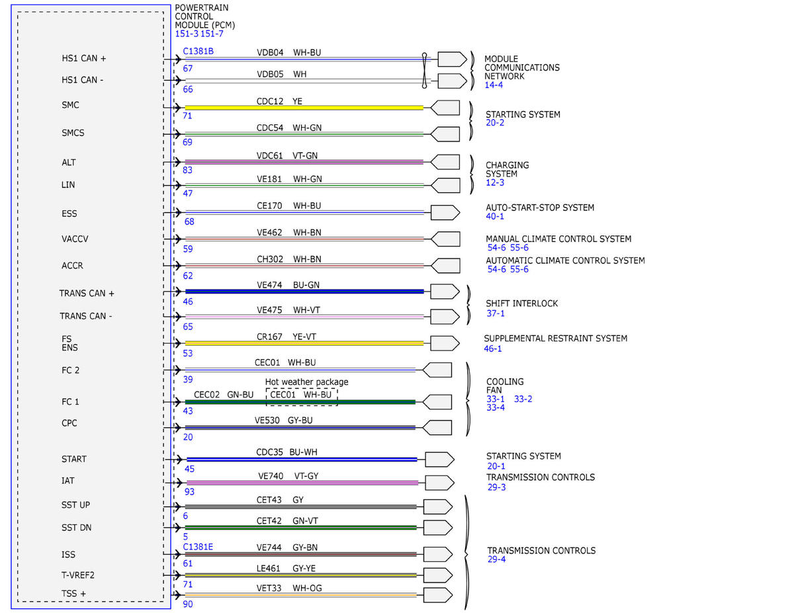Select wire label CEC02 GN-BU
Image resolution: width=794 pixels, height=613 pixels.
tap(224, 395)
